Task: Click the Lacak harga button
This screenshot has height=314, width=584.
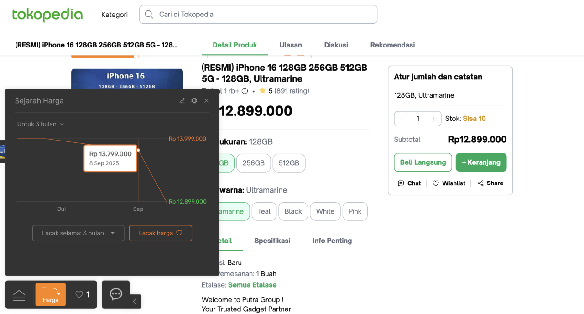Action: click(x=161, y=233)
